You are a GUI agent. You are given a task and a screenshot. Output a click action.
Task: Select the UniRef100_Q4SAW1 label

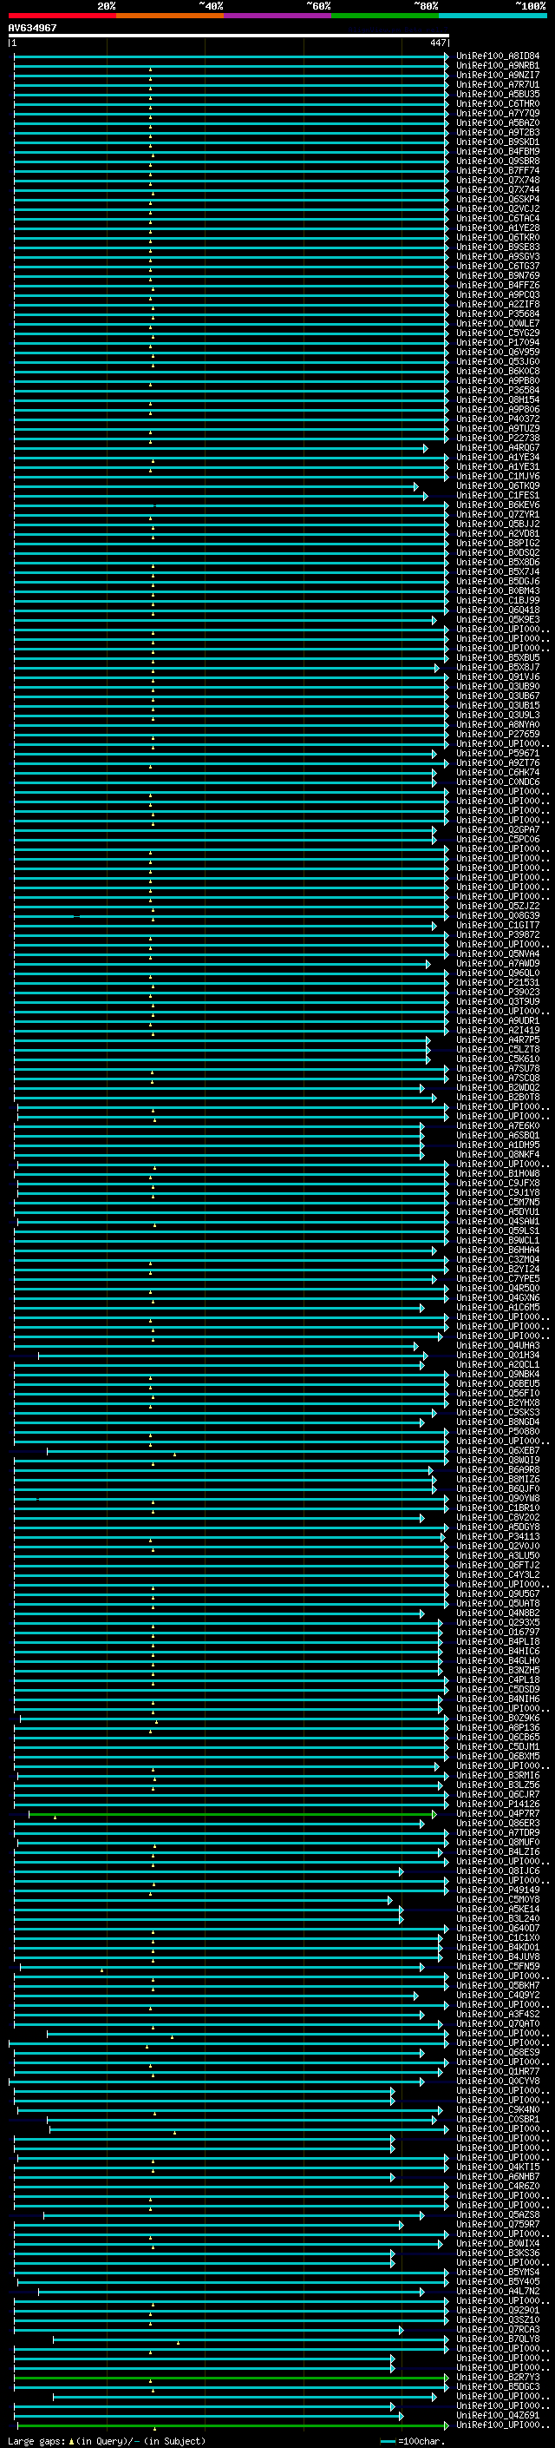[498, 1220]
